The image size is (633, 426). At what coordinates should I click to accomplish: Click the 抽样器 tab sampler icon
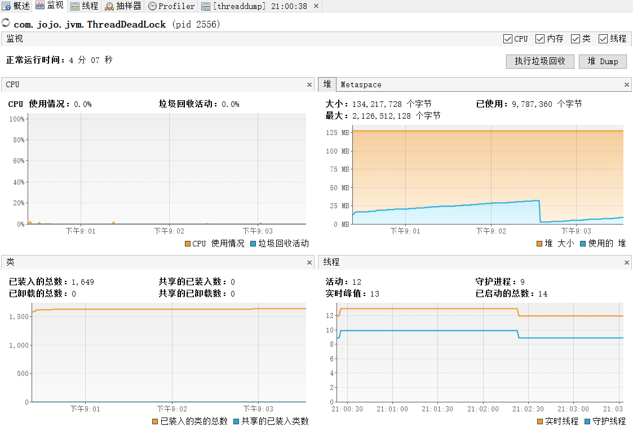109,6
